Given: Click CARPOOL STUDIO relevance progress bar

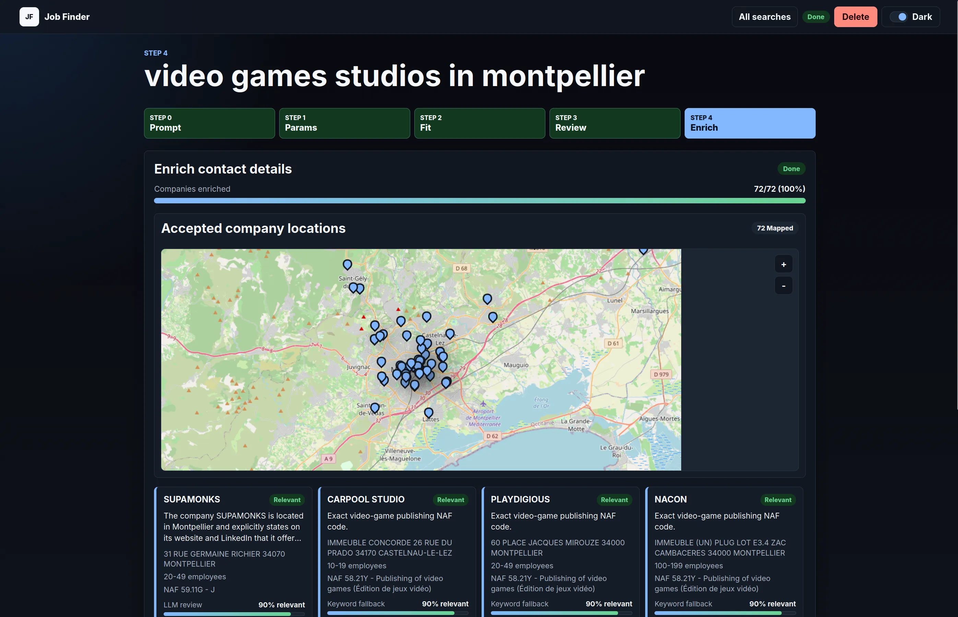Looking at the screenshot, I should click(x=398, y=613).
